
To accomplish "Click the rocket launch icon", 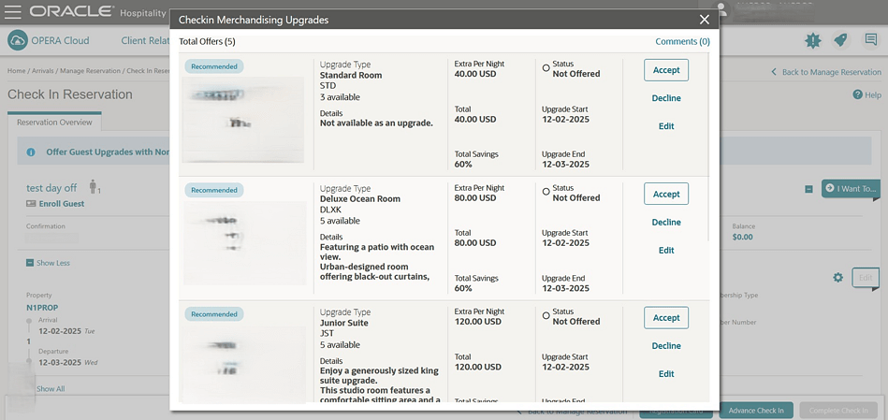I will [x=841, y=41].
